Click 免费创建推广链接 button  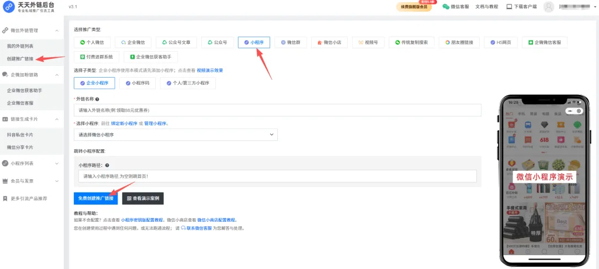coord(96,199)
